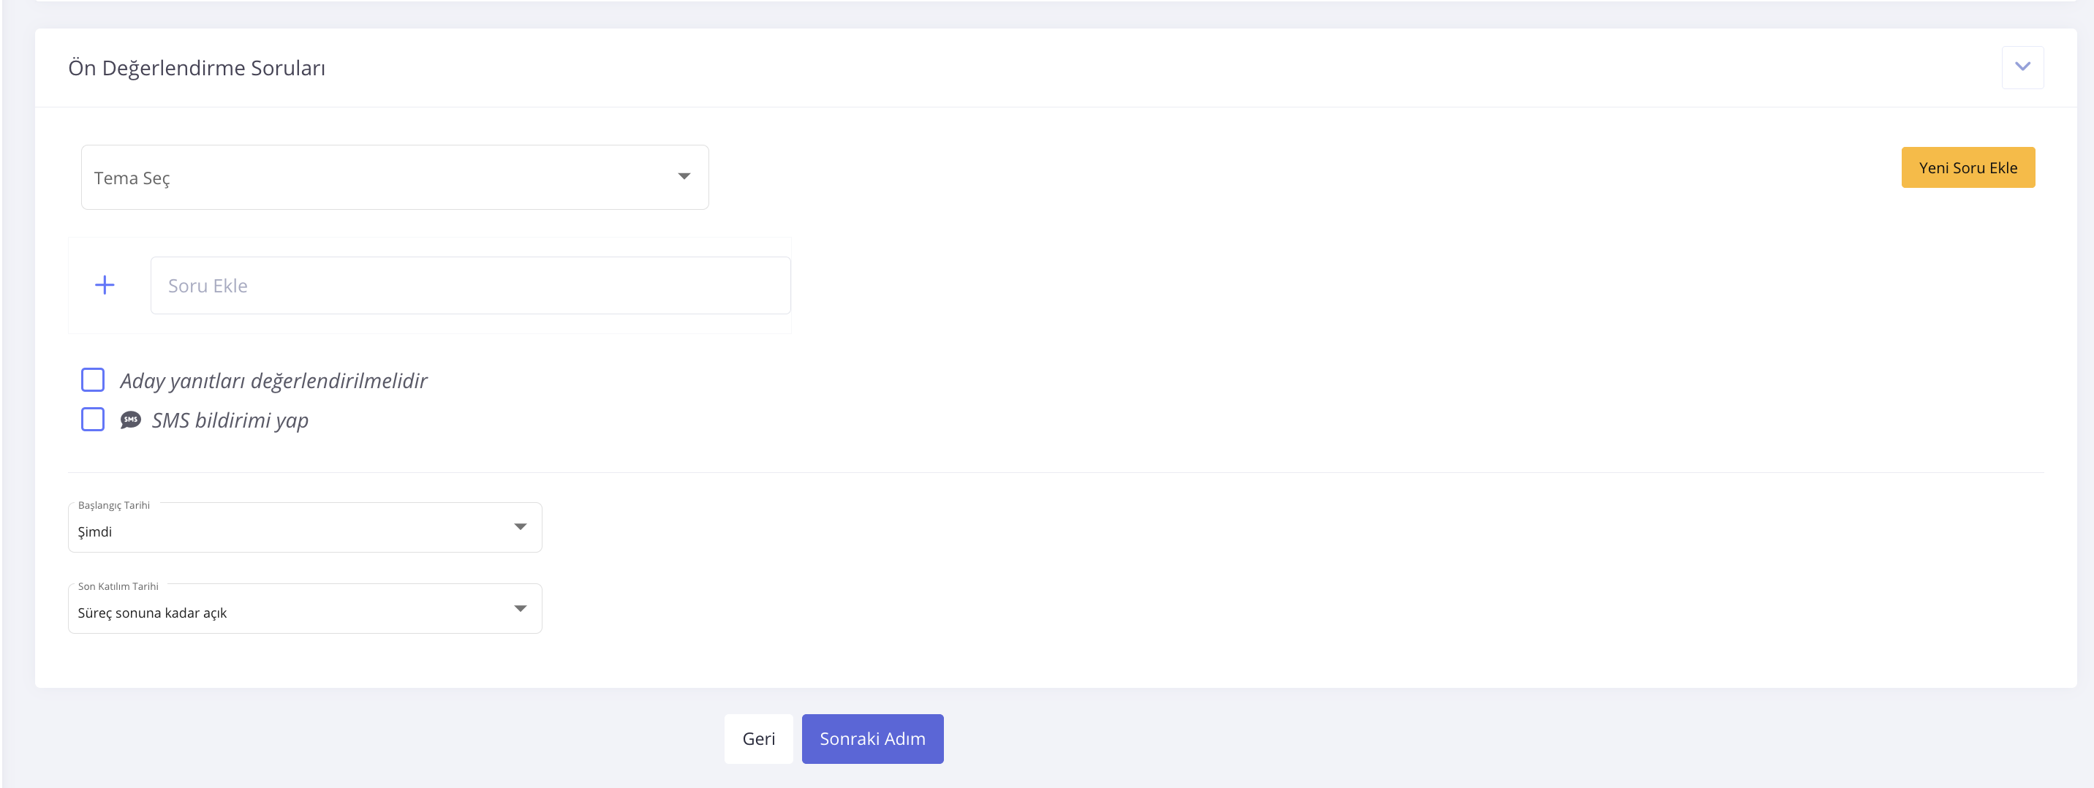Click the Aday yanıtları değerlendirilmelidir label text
Viewport: 2094px width, 788px height.
pyautogui.click(x=273, y=380)
